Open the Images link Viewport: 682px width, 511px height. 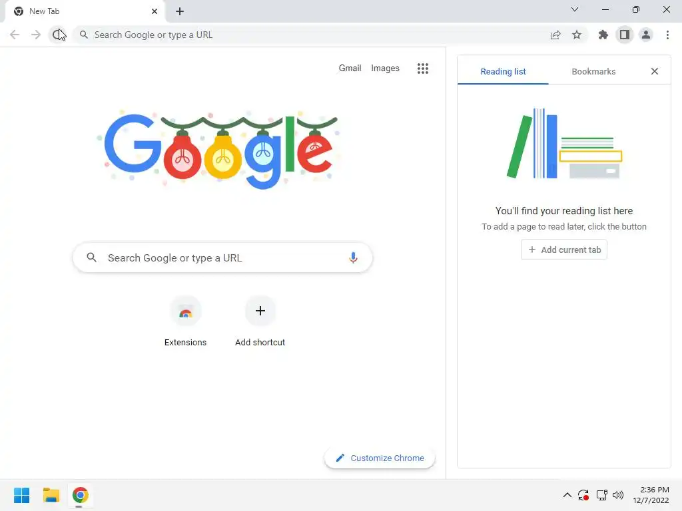point(385,69)
